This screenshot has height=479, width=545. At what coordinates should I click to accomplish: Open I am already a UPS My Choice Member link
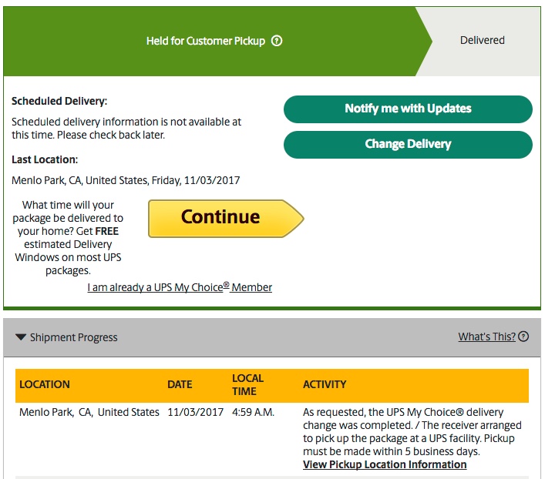pyautogui.click(x=180, y=287)
